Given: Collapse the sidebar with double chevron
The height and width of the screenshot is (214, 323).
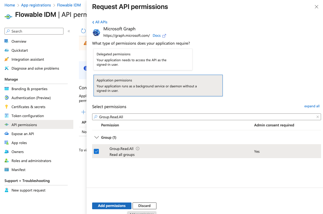Looking at the screenshot, I should [x=69, y=31].
